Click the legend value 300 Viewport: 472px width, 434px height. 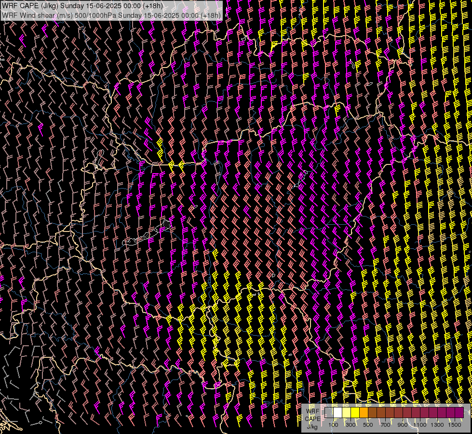[351, 425]
